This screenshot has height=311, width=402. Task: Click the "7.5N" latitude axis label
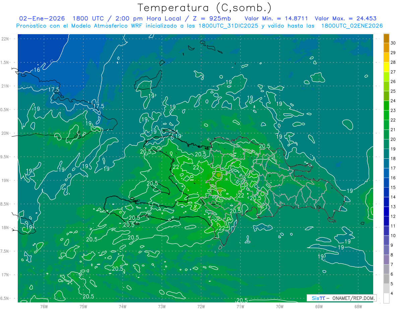coord(5,251)
